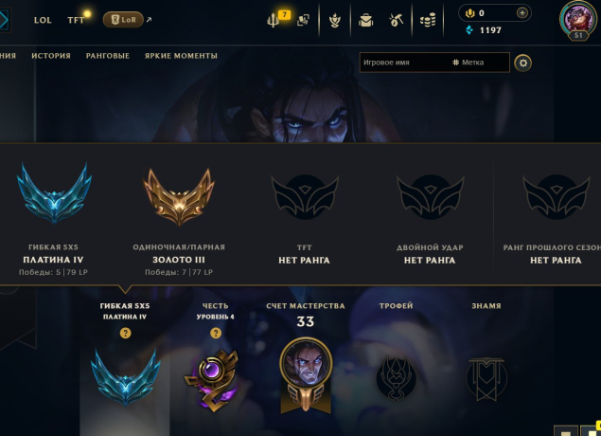
Task: Open the Clash trident icon
Action: click(x=273, y=20)
